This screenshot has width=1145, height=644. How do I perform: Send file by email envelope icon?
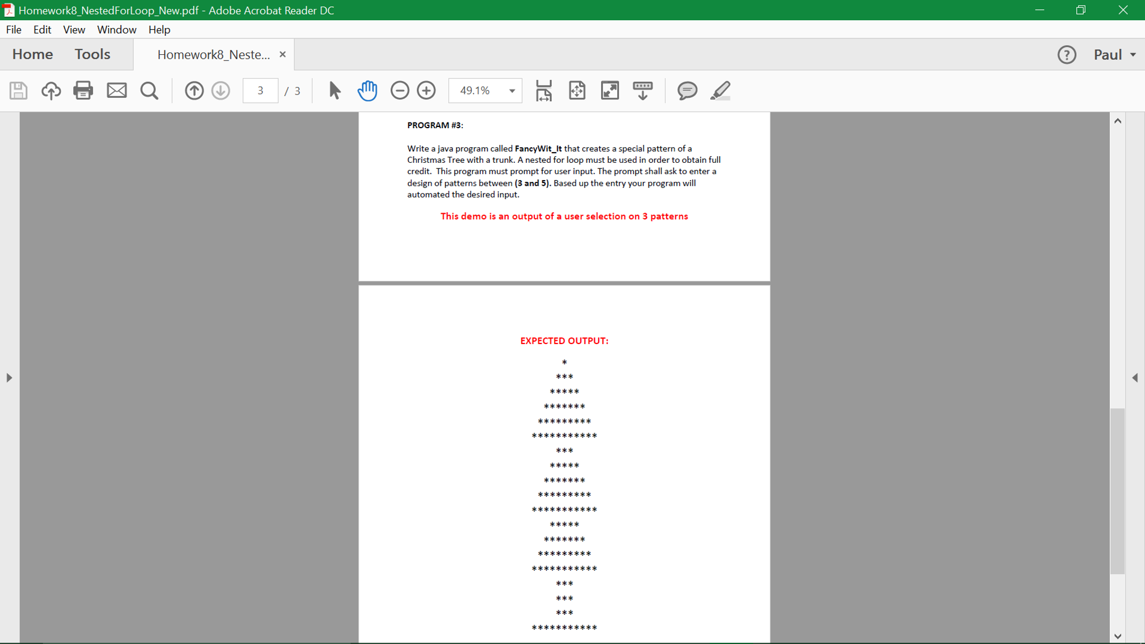tap(116, 91)
